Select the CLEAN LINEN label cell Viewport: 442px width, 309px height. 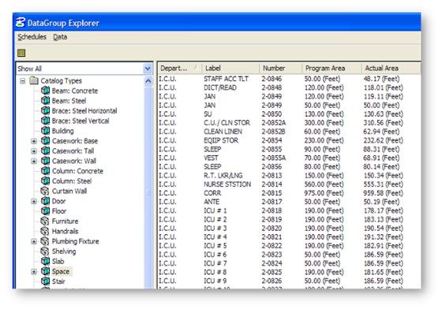point(223,132)
